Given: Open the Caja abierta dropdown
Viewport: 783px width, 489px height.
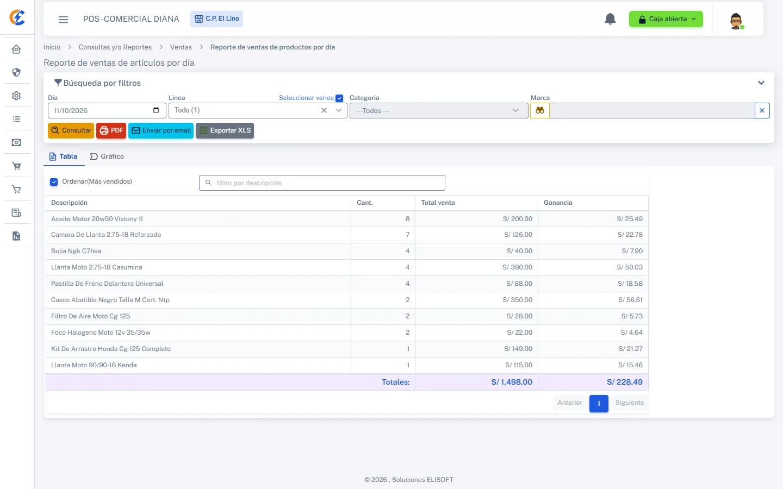Looking at the screenshot, I should pyautogui.click(x=666, y=19).
